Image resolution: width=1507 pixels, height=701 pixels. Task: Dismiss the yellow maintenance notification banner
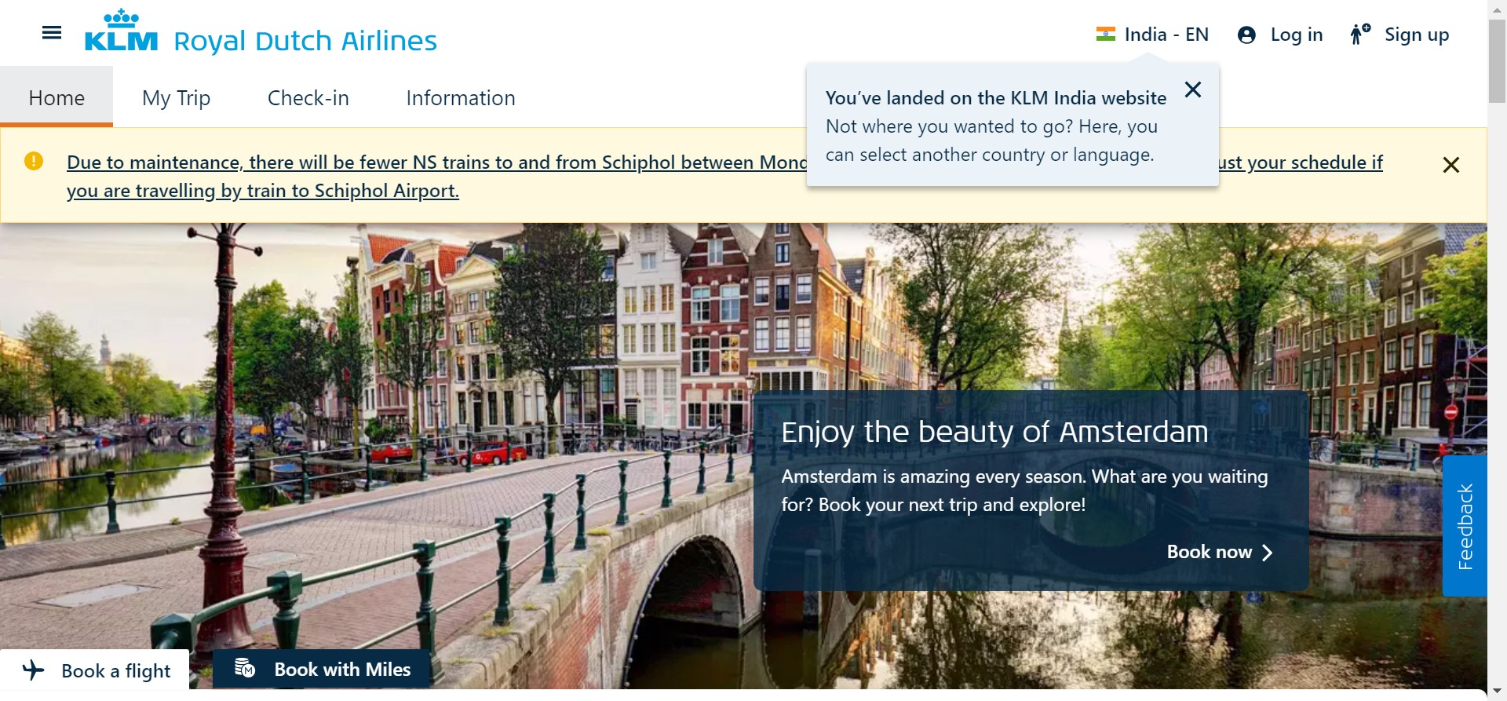point(1450,165)
